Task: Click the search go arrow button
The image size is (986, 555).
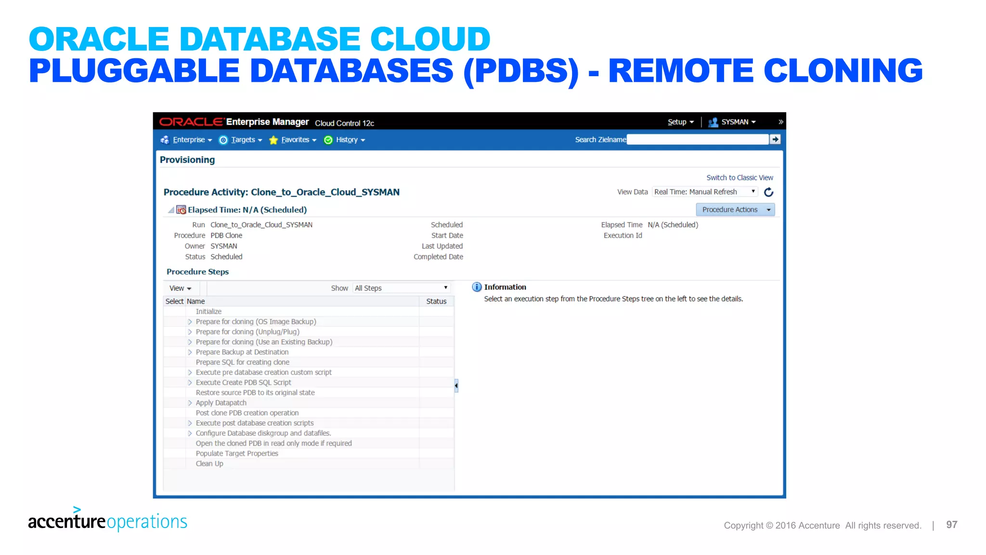Action: [775, 139]
